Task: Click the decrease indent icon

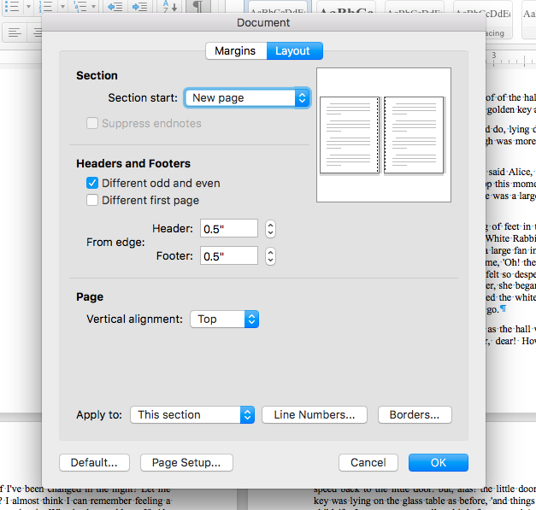Action: point(115,7)
